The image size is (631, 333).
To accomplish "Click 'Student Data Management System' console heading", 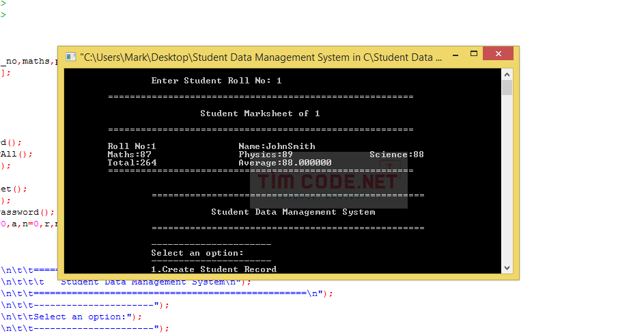I will (293, 212).
